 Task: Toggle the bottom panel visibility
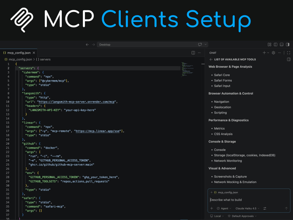[282, 45]
